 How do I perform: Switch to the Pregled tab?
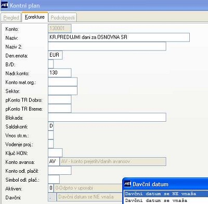[11, 18]
